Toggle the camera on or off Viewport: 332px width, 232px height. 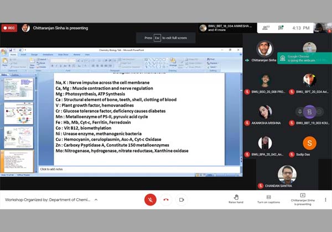point(181,199)
